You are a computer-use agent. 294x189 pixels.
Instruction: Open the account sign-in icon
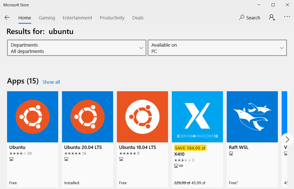tap(272, 18)
